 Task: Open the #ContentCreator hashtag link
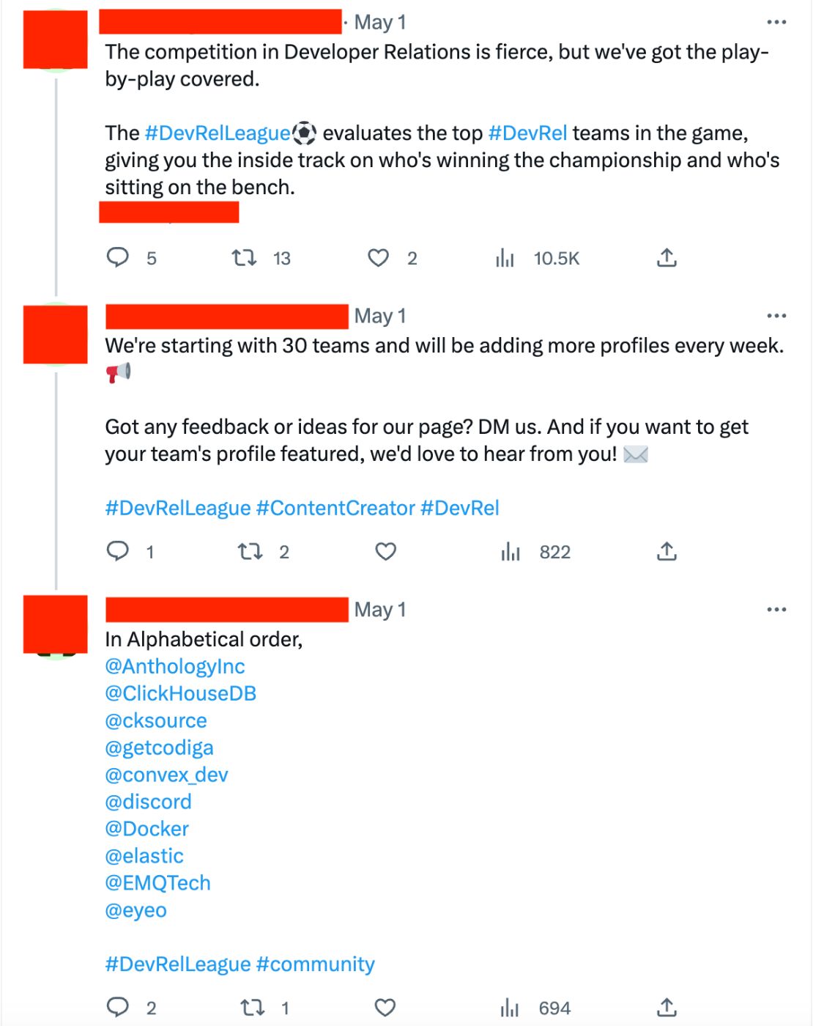[x=335, y=508]
